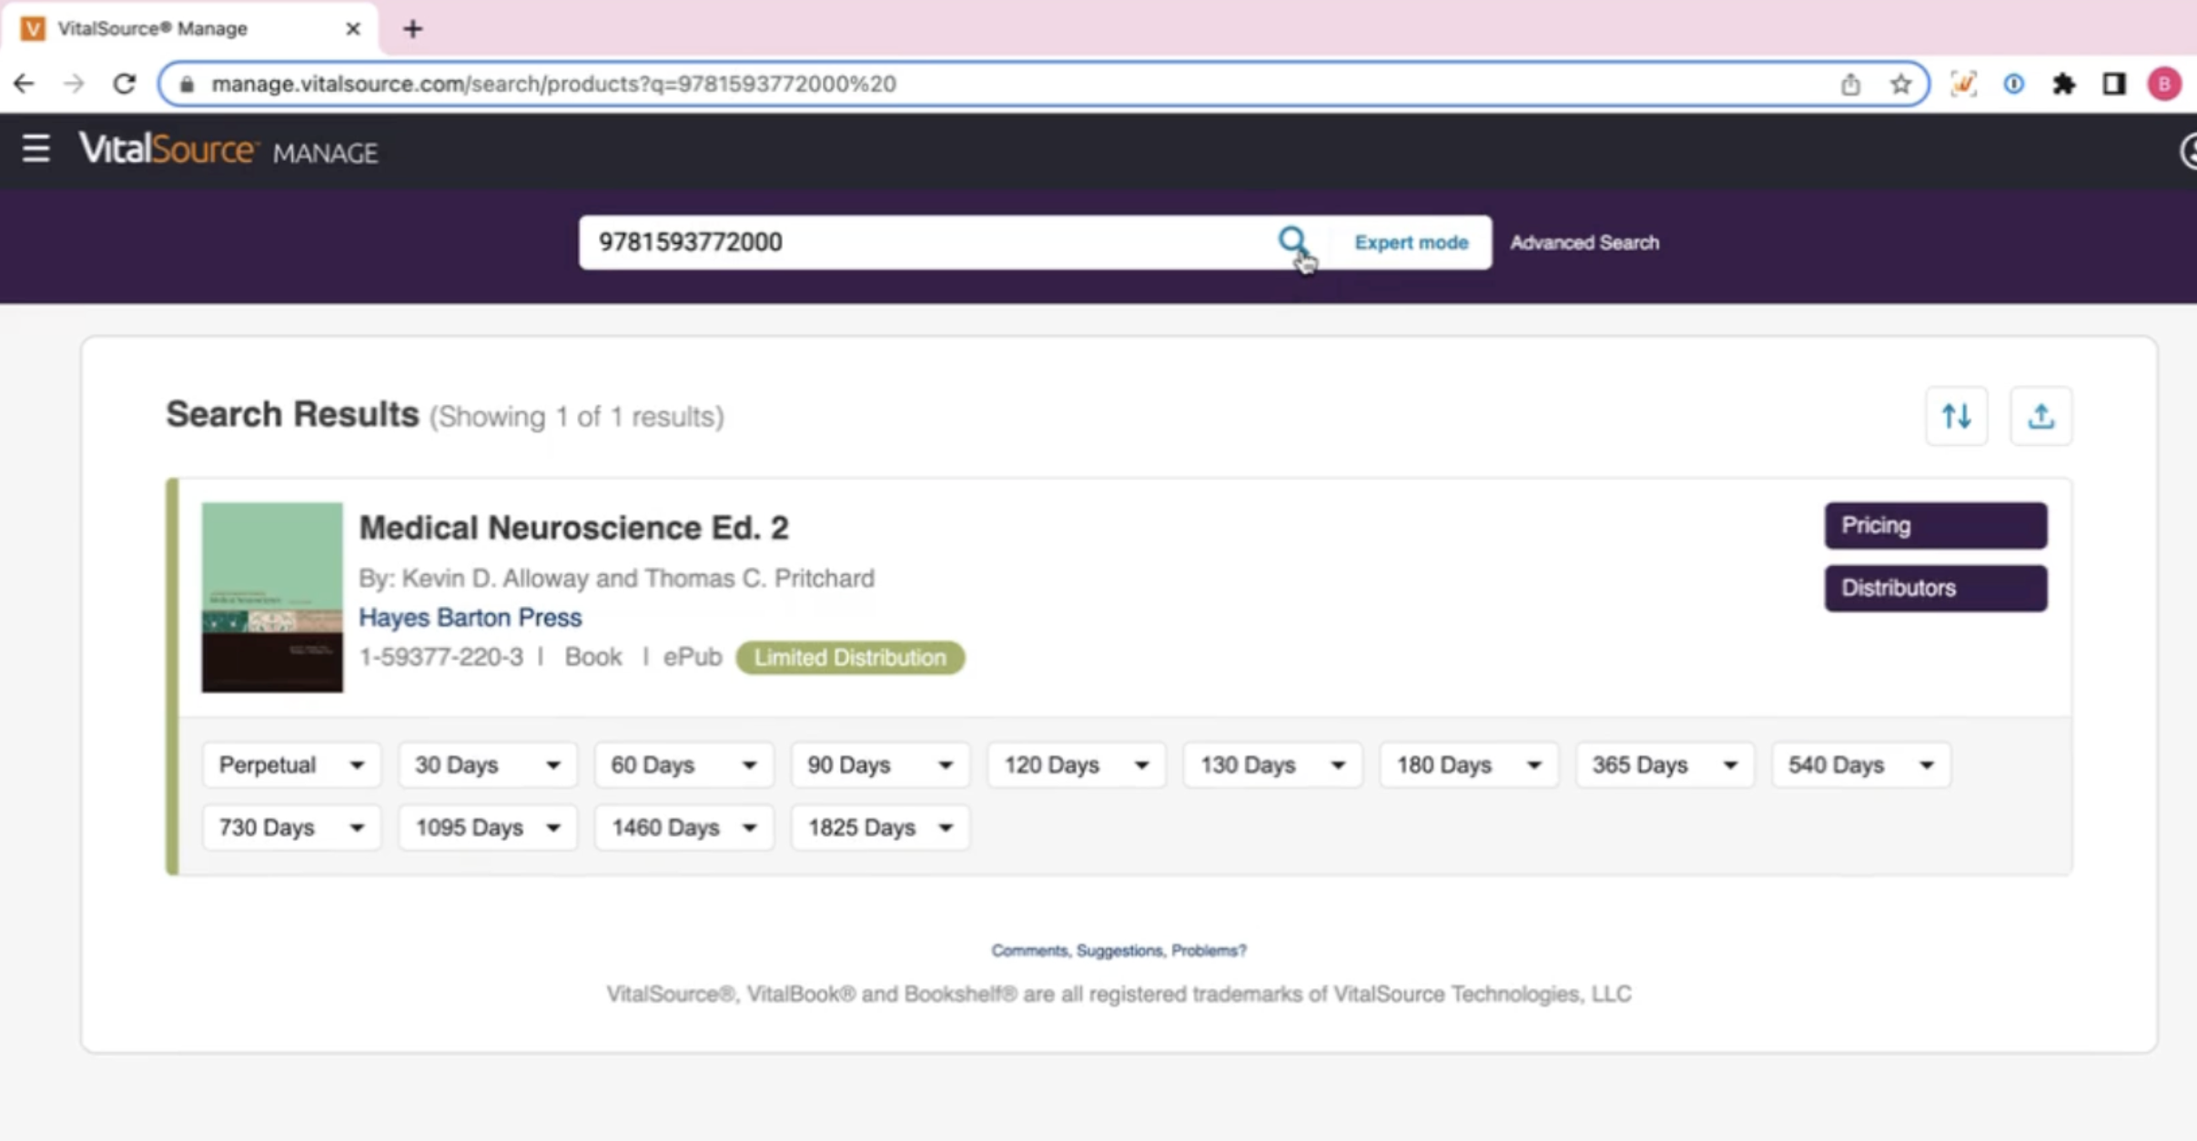Switch to Expert mode
2197x1141 pixels.
pos(1411,243)
